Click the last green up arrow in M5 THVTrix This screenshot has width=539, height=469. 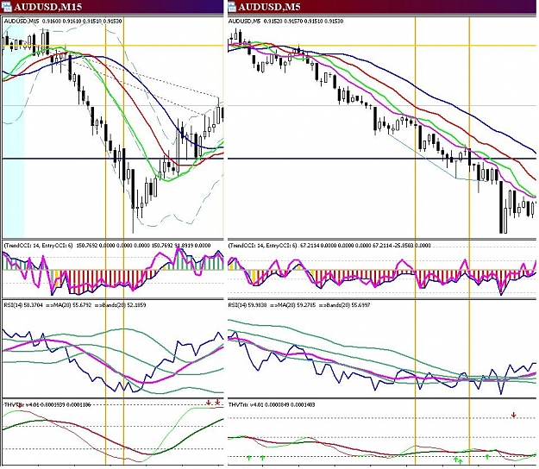(487, 456)
